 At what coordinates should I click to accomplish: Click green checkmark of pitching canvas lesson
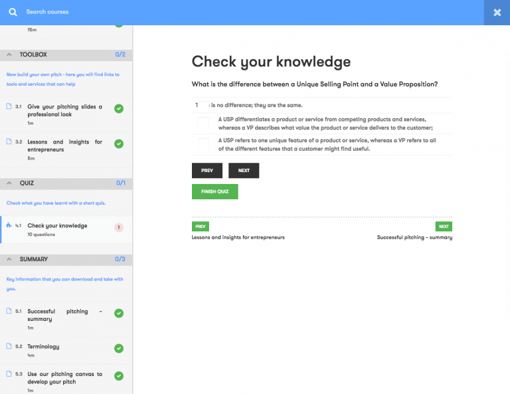(x=119, y=376)
